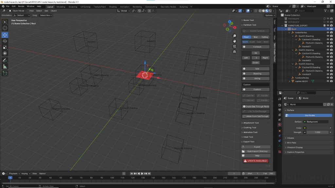Adjust the world Strength slider

(x=318, y=132)
